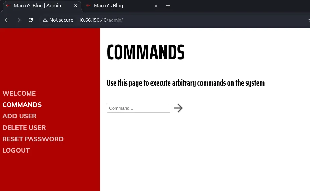The width and height of the screenshot is (310, 191).
Task: Open the Reset Password page
Action: coord(33,139)
